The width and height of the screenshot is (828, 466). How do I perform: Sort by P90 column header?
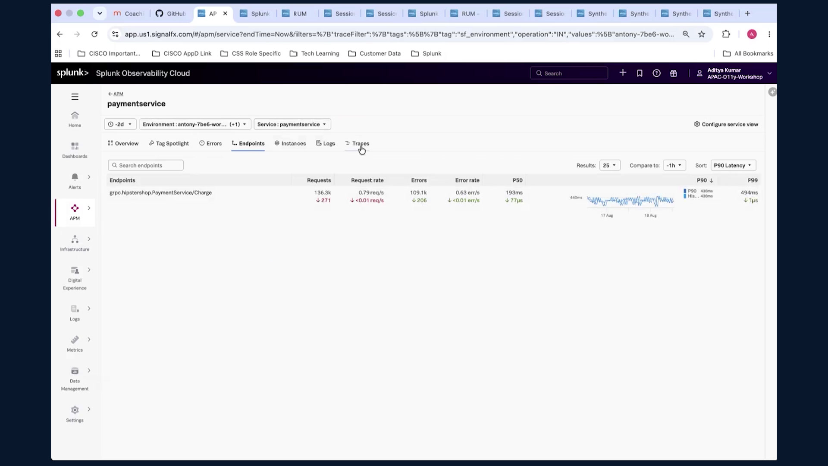705,180
